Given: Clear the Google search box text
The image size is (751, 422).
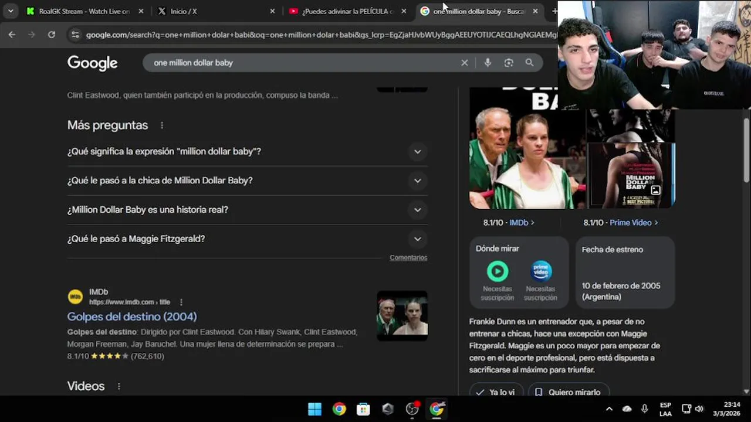Looking at the screenshot, I should click(x=465, y=63).
